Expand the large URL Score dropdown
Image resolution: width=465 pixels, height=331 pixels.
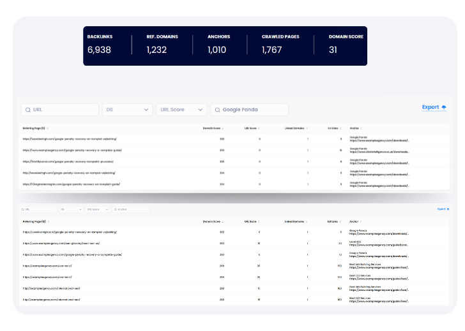click(x=181, y=110)
